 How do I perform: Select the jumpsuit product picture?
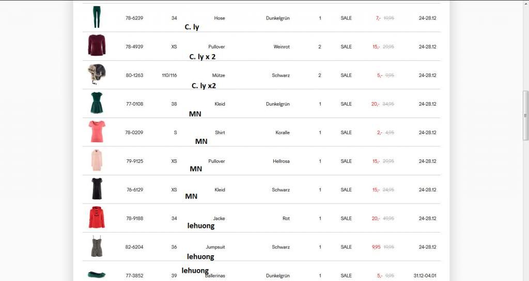coord(97,246)
